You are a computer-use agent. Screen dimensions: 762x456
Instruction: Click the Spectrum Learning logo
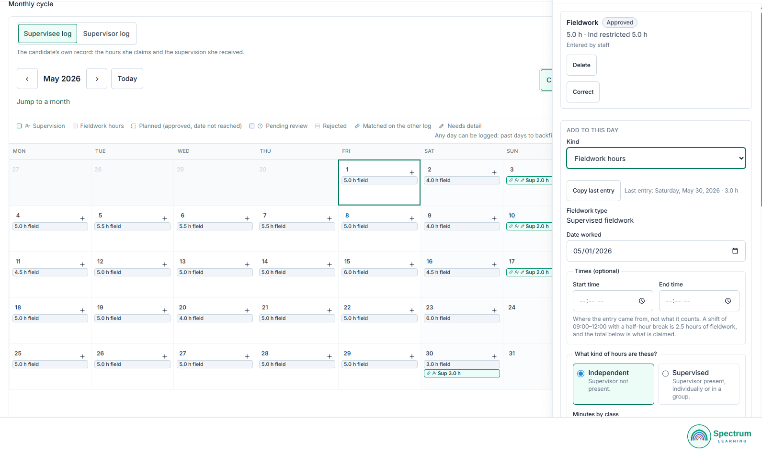[x=719, y=436]
